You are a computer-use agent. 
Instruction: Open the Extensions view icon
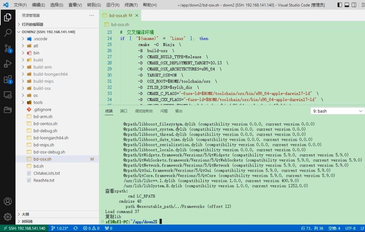[8, 79]
